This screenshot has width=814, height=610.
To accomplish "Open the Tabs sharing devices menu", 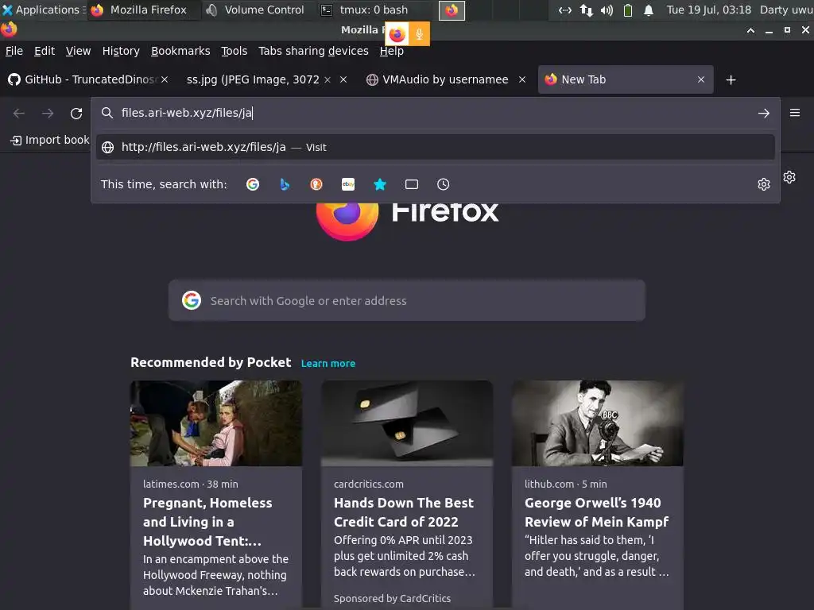I will pyautogui.click(x=313, y=51).
